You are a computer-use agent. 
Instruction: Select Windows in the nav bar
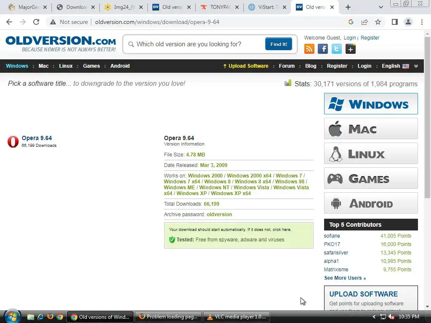pyautogui.click(x=17, y=66)
